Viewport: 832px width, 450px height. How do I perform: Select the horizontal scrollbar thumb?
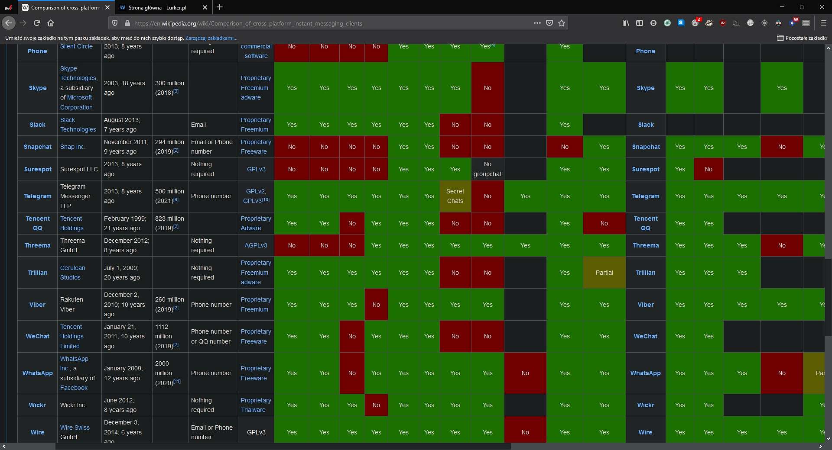pos(283,446)
